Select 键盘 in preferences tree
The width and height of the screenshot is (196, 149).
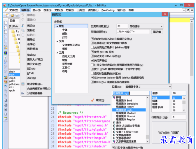[65, 60]
